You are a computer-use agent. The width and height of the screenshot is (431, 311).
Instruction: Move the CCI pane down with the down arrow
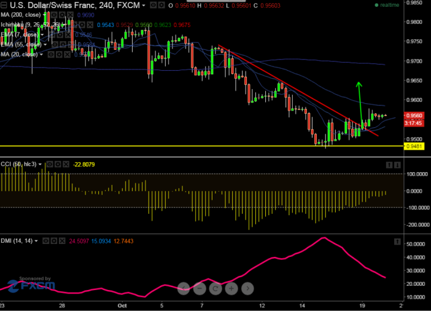coord(397,165)
